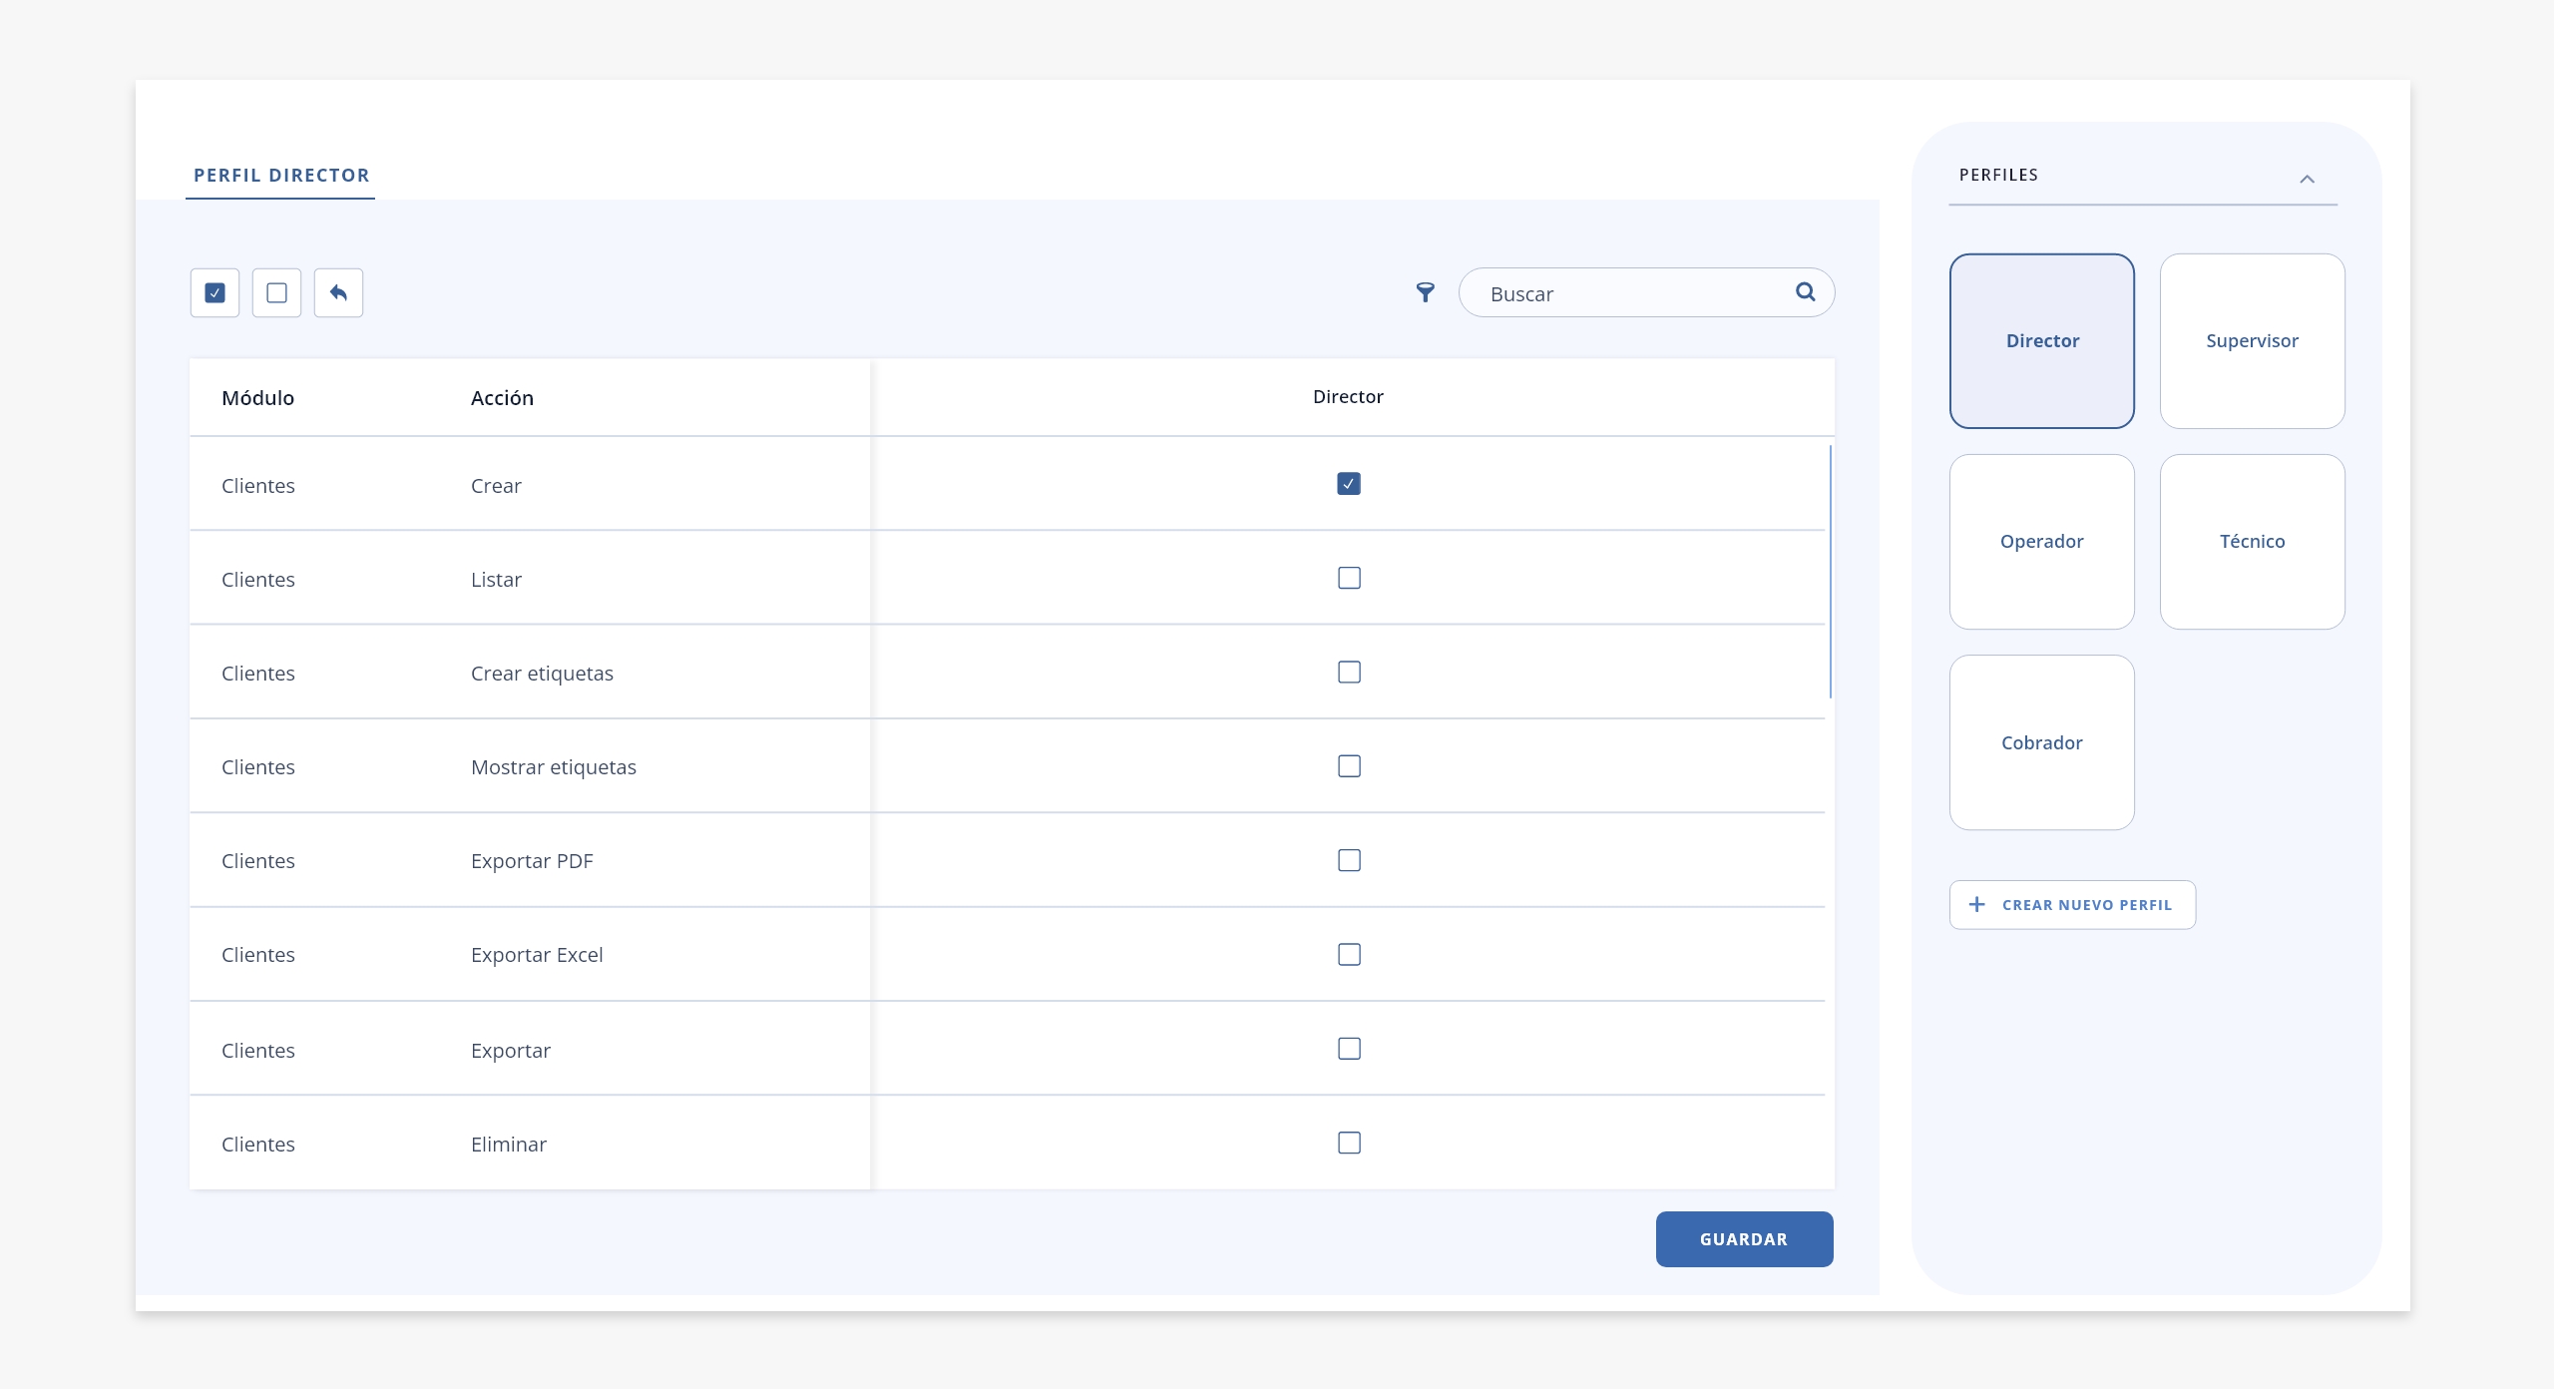Open the filter funnel icon
Image resolution: width=2554 pixels, height=1389 pixels.
pyautogui.click(x=1425, y=292)
